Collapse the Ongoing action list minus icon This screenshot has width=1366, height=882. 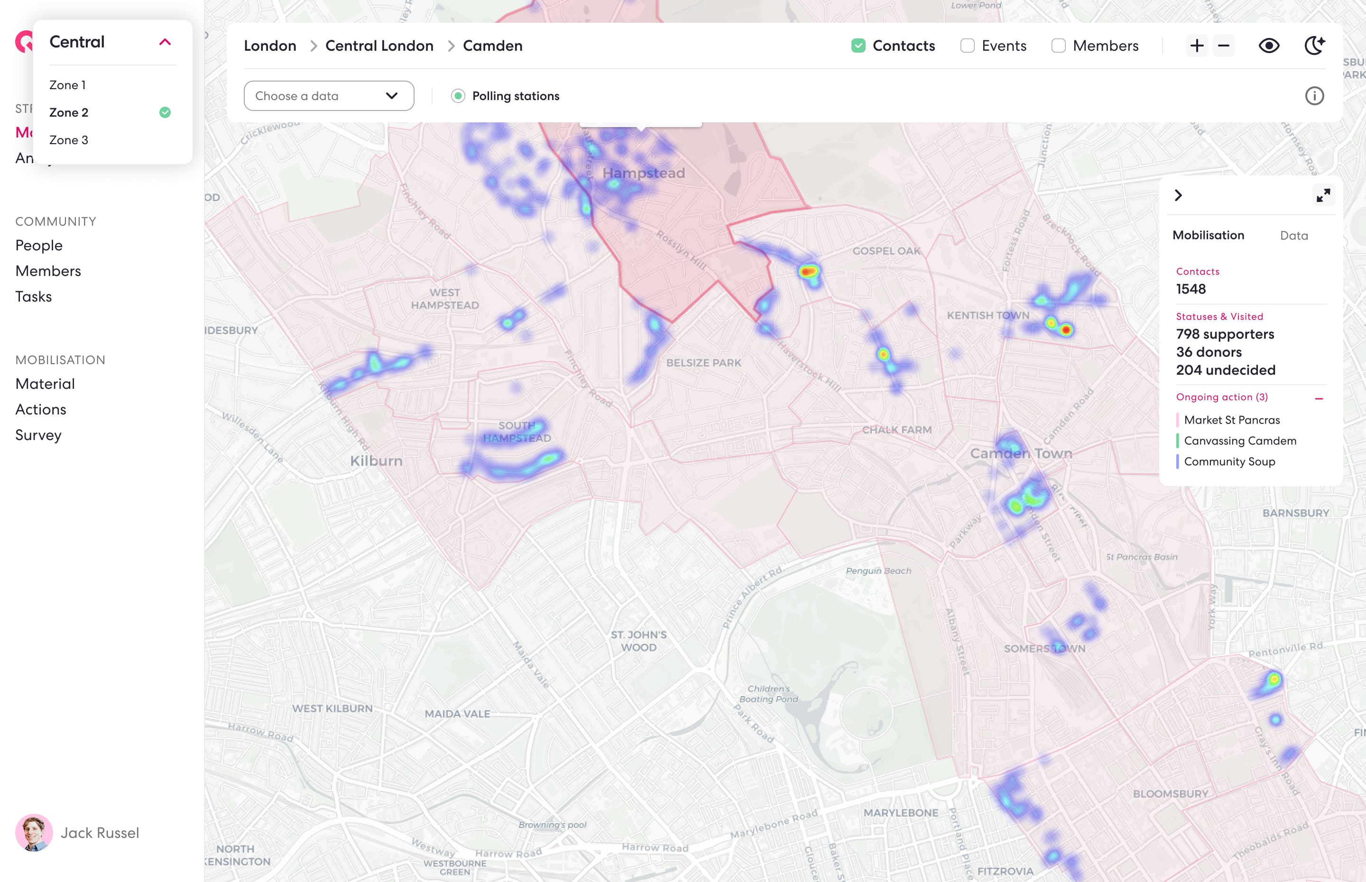pos(1319,398)
